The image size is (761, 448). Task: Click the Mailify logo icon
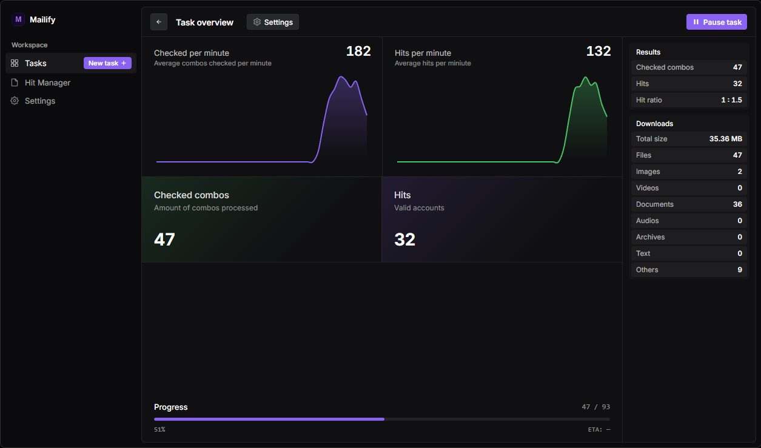pyautogui.click(x=18, y=19)
